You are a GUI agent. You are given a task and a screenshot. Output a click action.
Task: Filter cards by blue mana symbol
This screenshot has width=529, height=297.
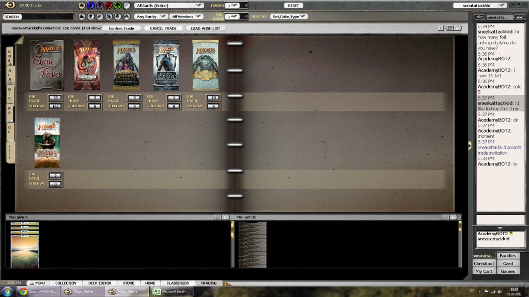click(x=90, y=5)
